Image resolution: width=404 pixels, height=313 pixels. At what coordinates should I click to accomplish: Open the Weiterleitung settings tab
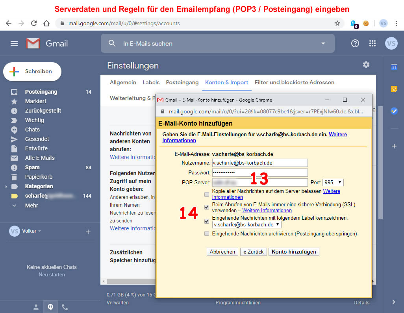tap(132, 98)
